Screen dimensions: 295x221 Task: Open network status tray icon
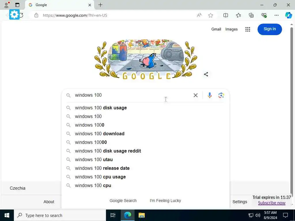251,215
